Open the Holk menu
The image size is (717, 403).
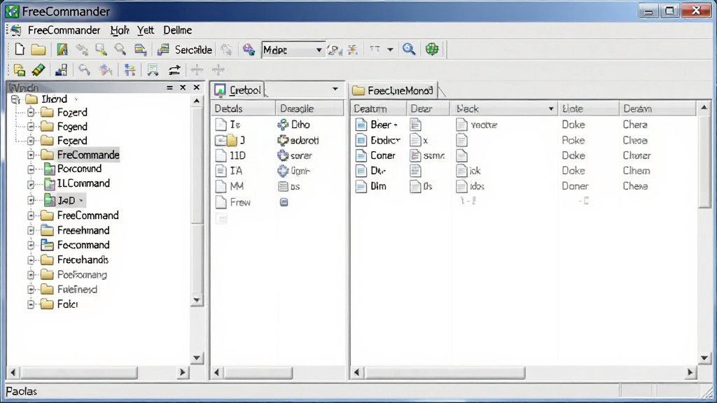pyautogui.click(x=120, y=30)
